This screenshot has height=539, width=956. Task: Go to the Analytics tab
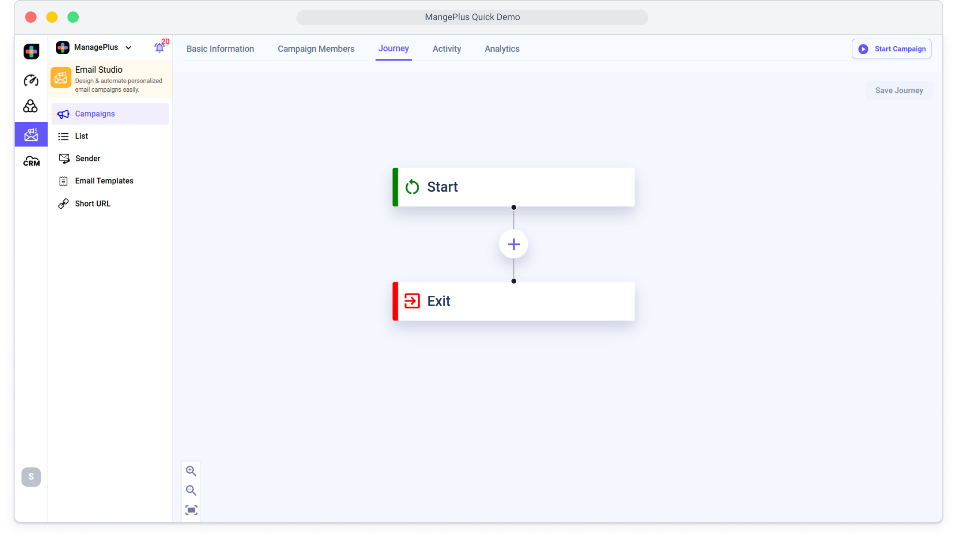(x=502, y=49)
